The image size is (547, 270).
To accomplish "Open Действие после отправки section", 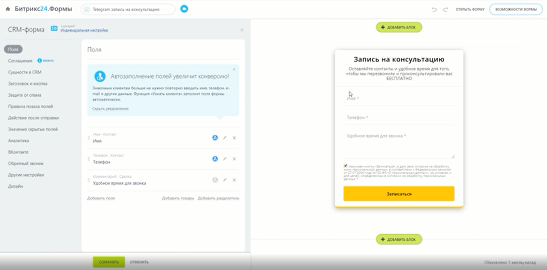I will point(33,118).
